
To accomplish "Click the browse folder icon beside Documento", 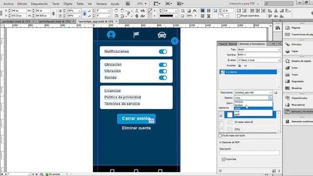I will 276,92.
